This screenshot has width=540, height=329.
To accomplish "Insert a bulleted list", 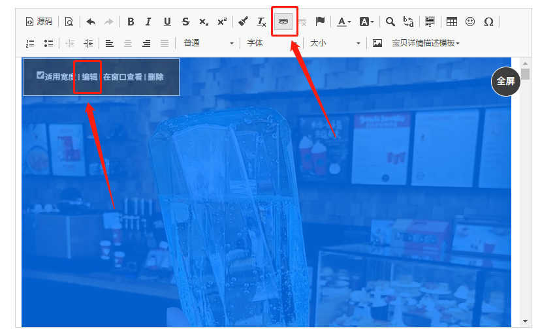I will (x=48, y=43).
